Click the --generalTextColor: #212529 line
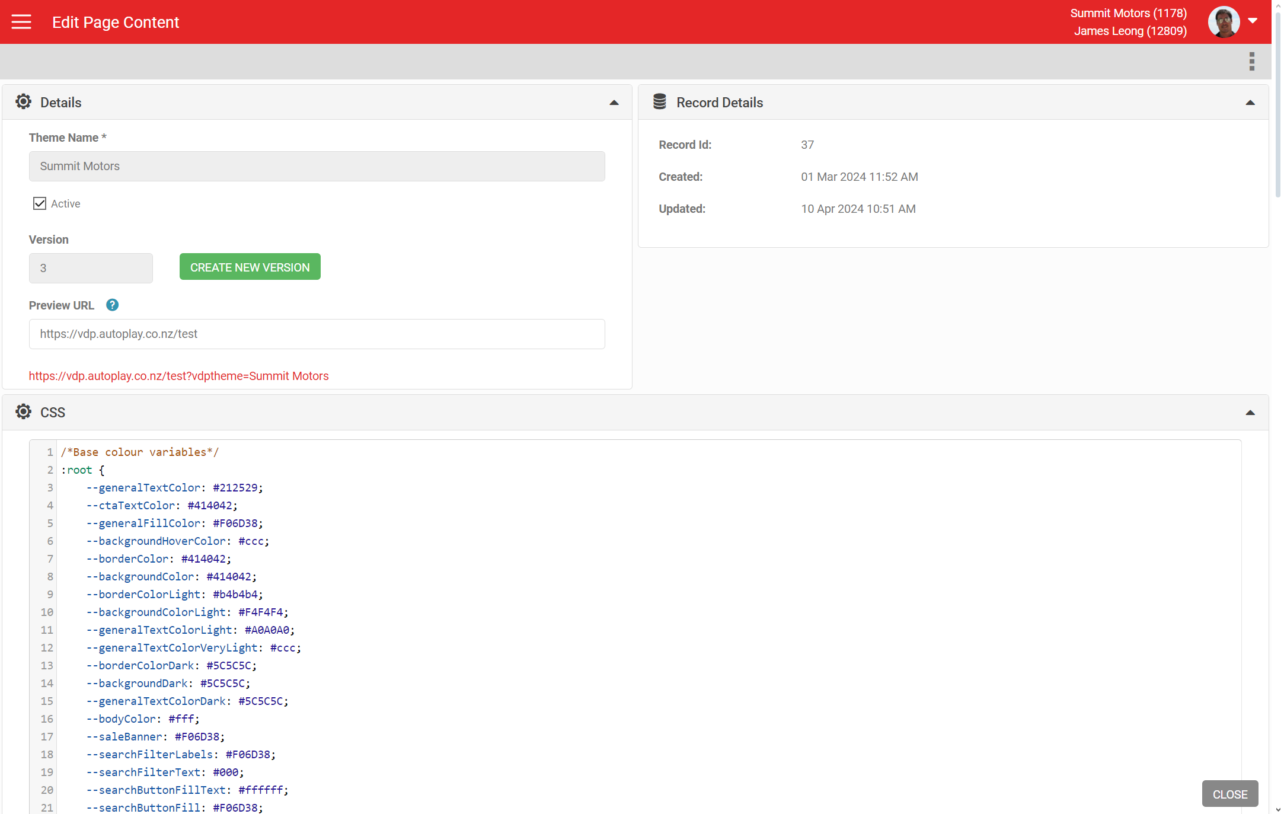1284x814 pixels. (x=174, y=487)
